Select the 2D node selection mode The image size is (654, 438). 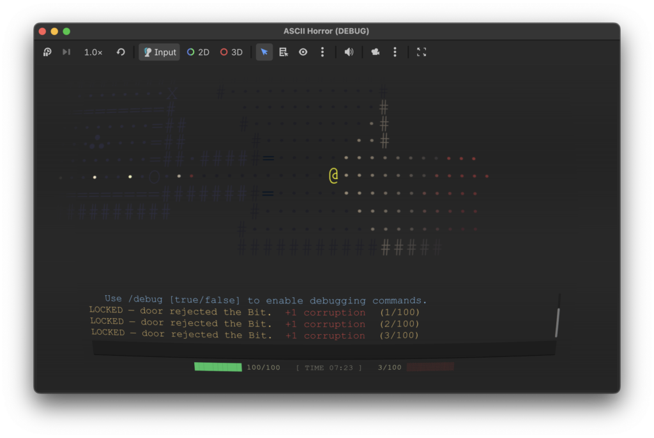tap(198, 52)
